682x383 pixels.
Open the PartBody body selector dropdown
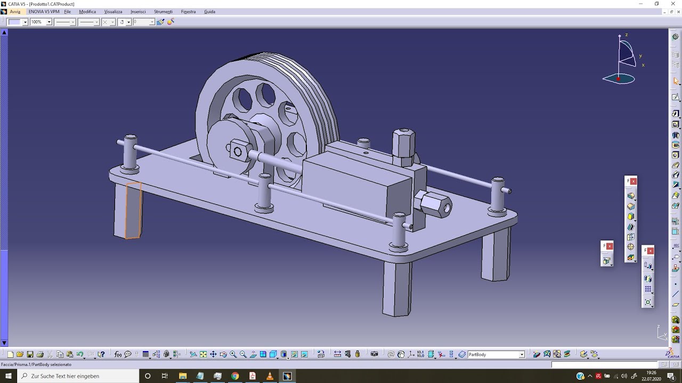(522, 354)
